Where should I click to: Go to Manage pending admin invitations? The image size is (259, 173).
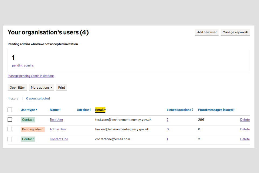click(x=31, y=76)
